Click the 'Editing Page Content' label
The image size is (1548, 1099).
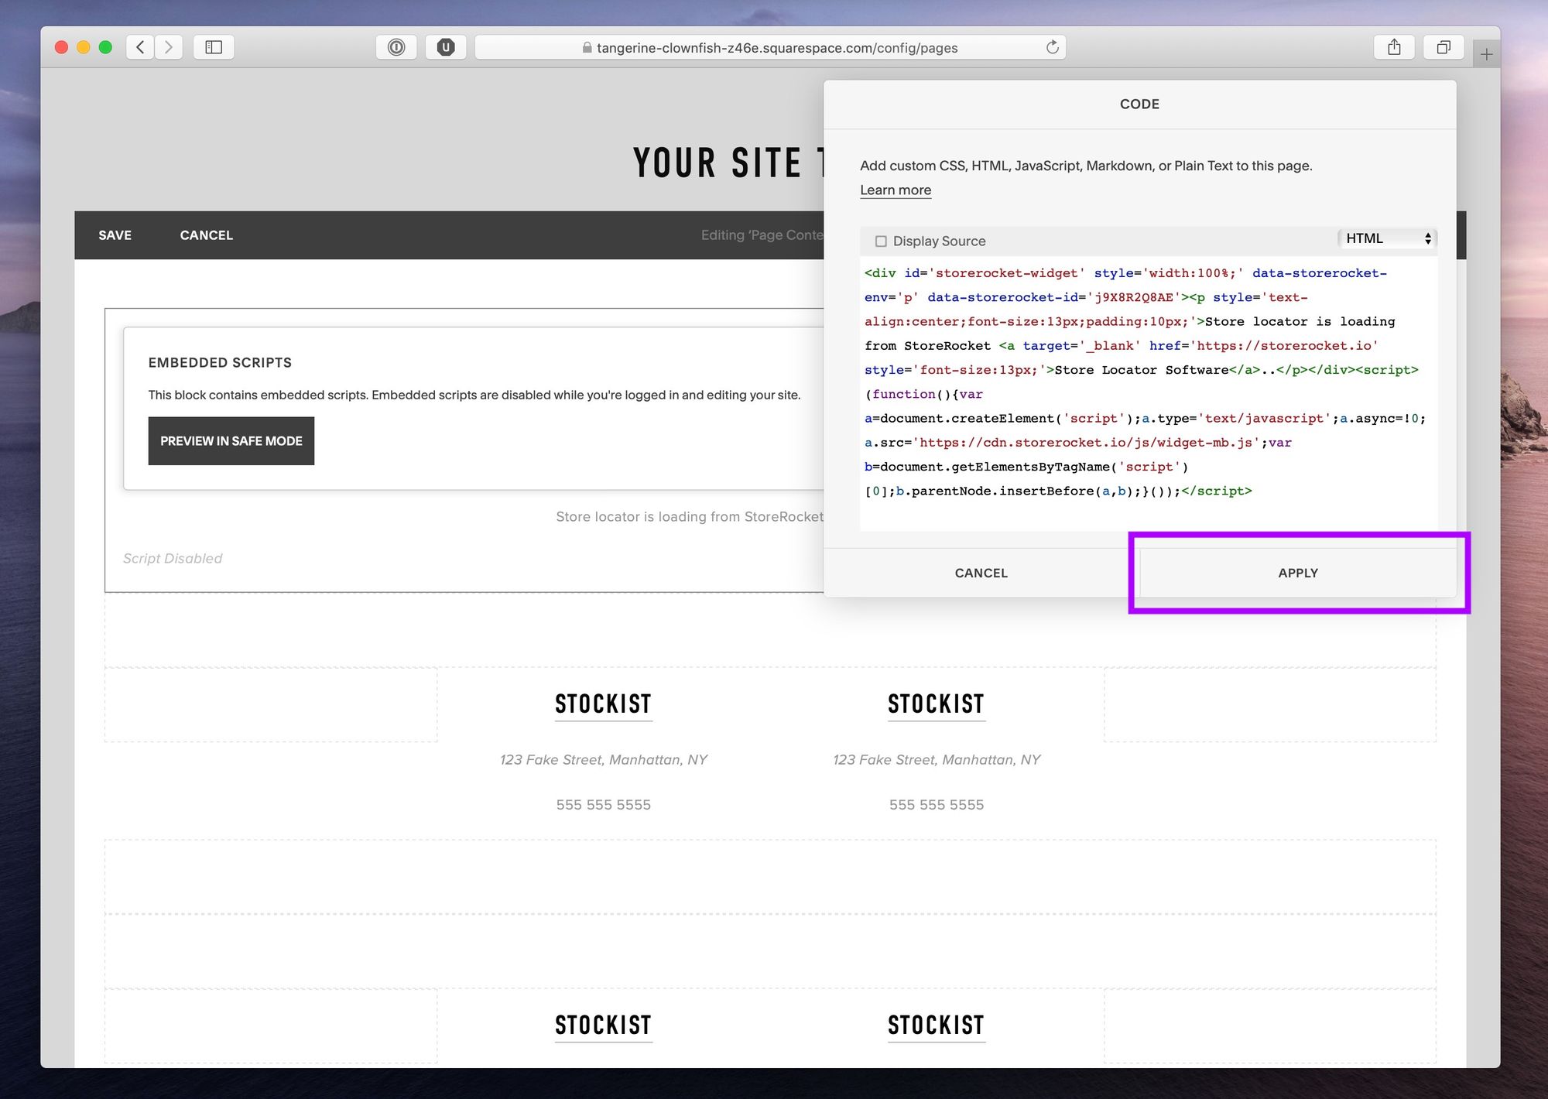(762, 235)
